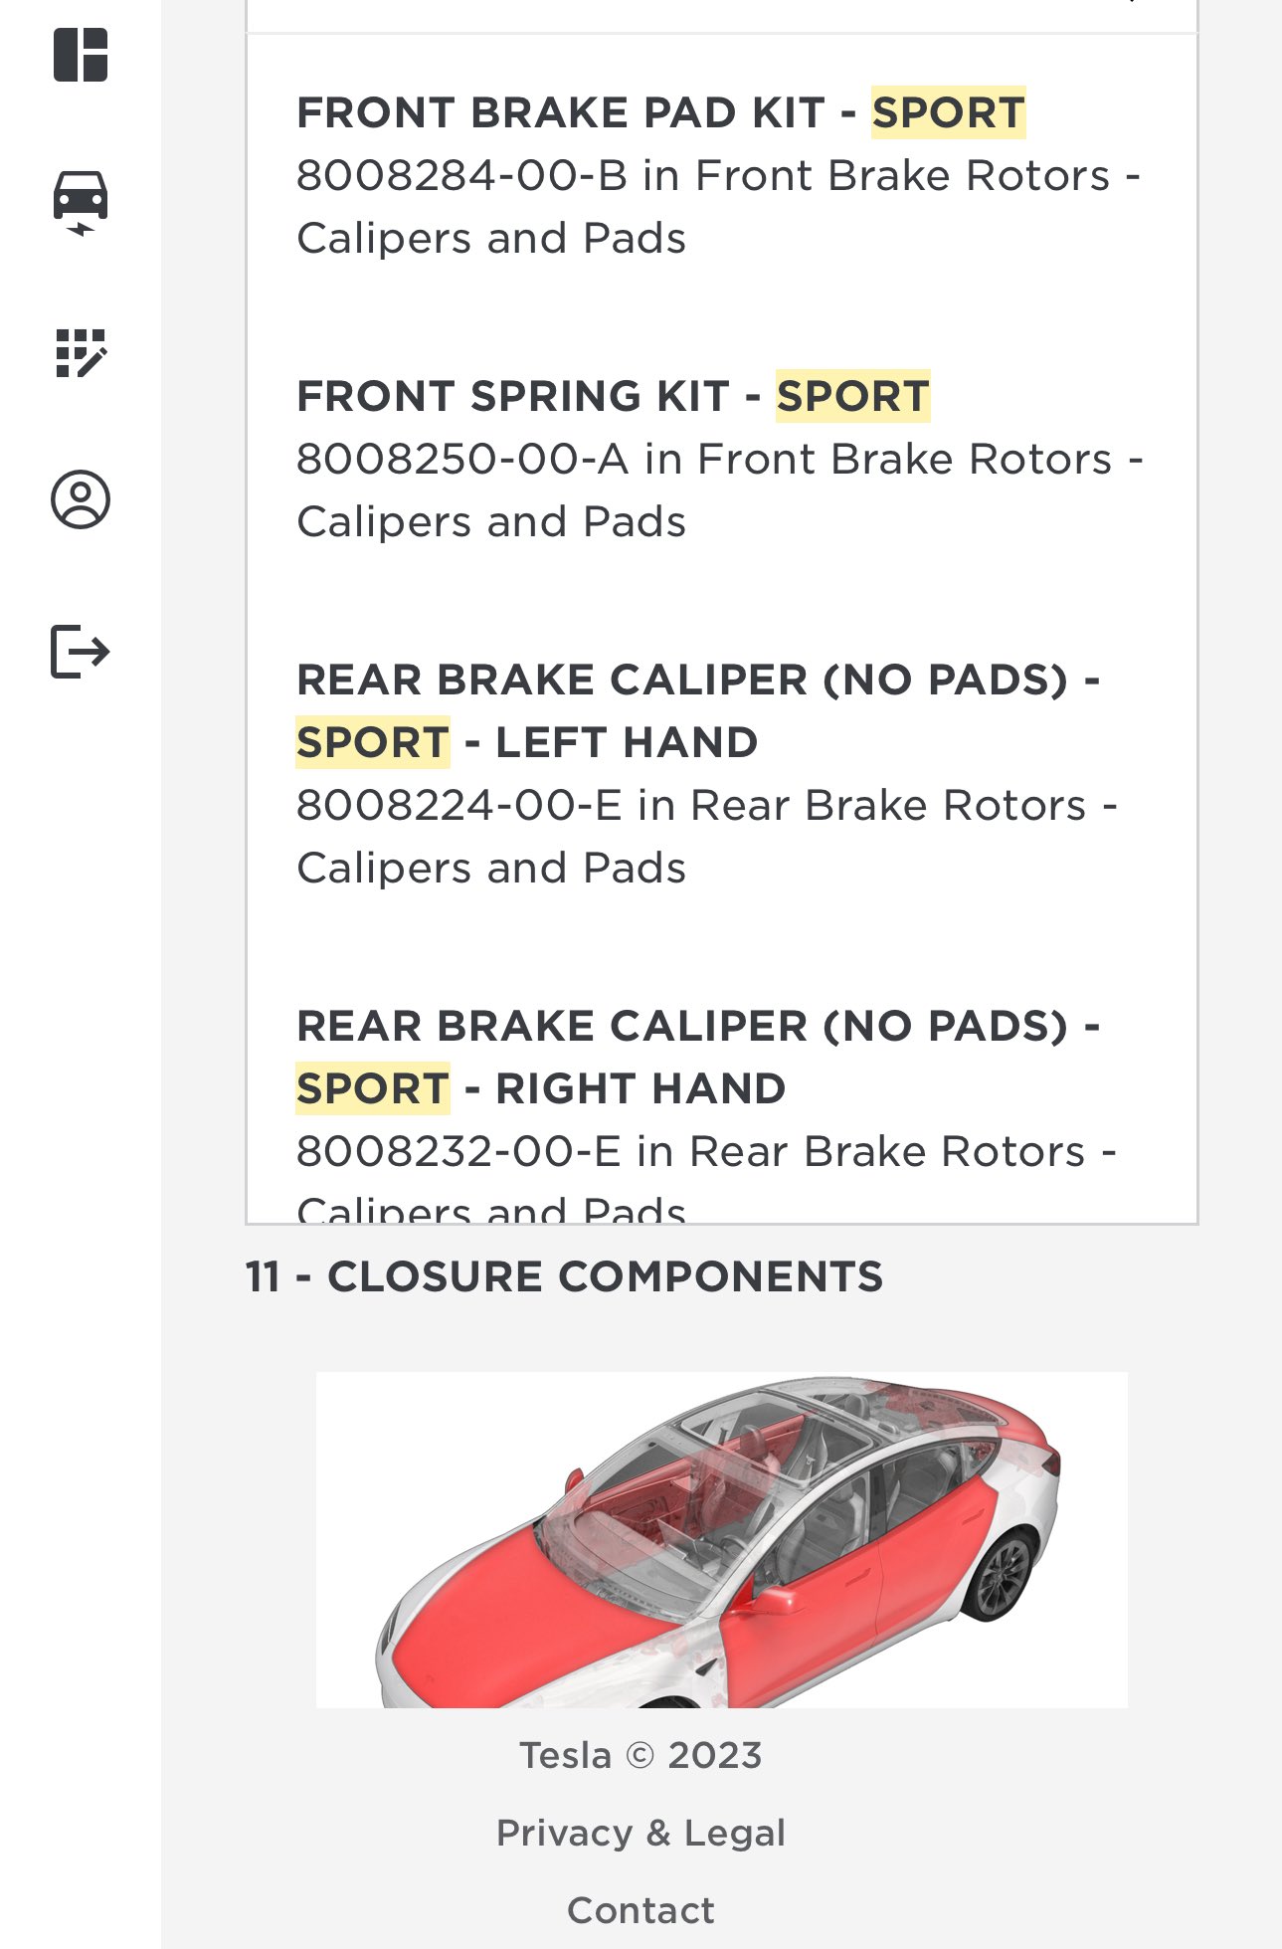The image size is (1282, 1949).
Task: Click part number 8008250-00-A description
Action: pyautogui.click(x=720, y=490)
